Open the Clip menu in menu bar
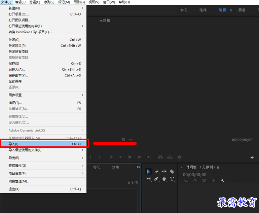Screen dimensions: 259x213 pyautogui.click(x=35, y=2)
